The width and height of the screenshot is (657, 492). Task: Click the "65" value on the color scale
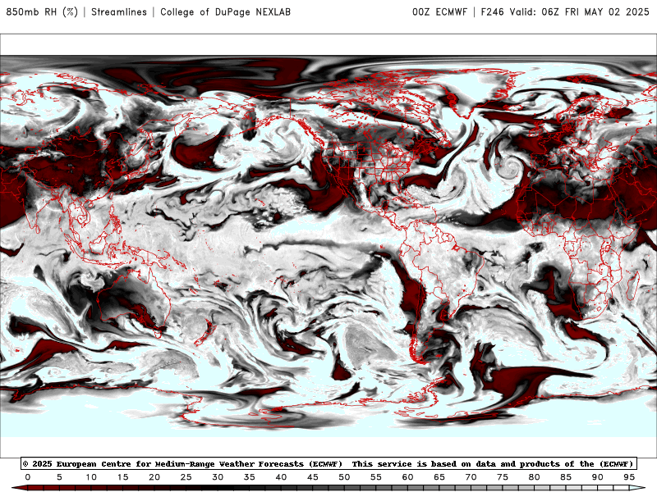click(439, 477)
